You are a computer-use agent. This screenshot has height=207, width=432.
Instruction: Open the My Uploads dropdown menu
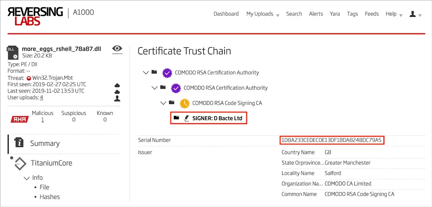[x=260, y=14]
